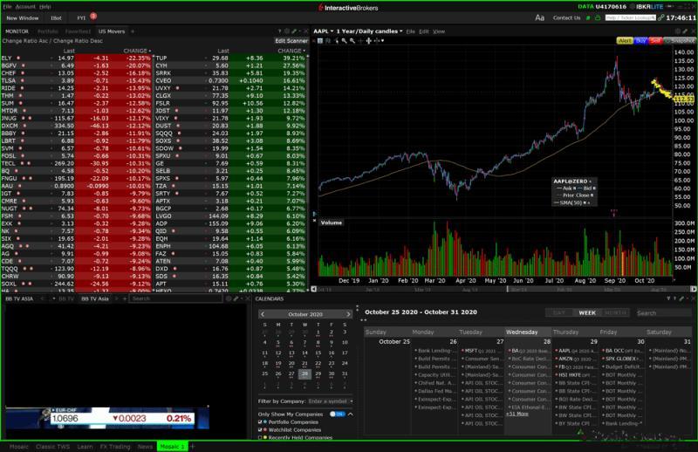Screen dimensions: 698x452
Task: Open the 1 Year/Daily candles dropdown
Action: [x=369, y=31]
